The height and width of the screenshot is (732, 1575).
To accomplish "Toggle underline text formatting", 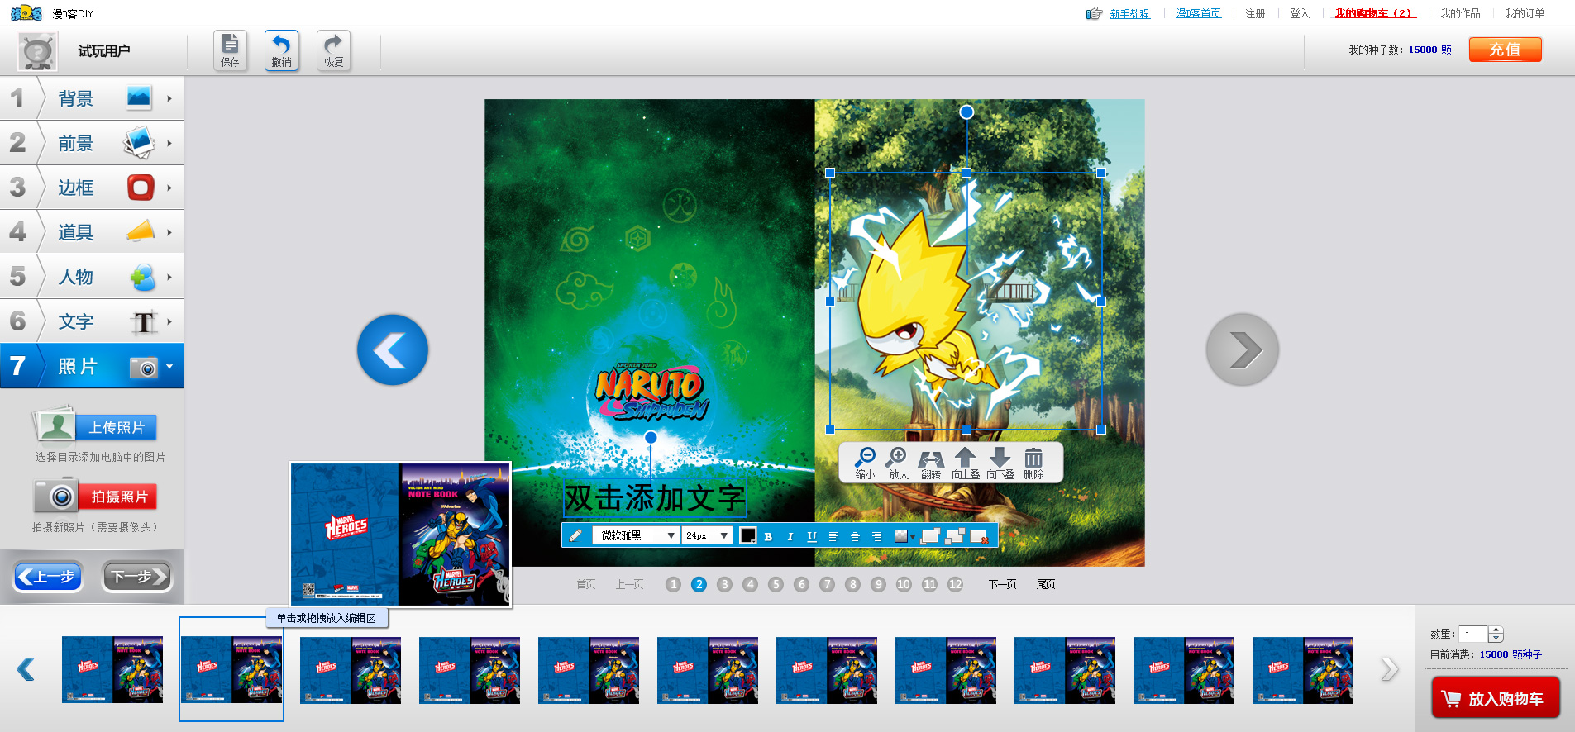I will [x=812, y=536].
